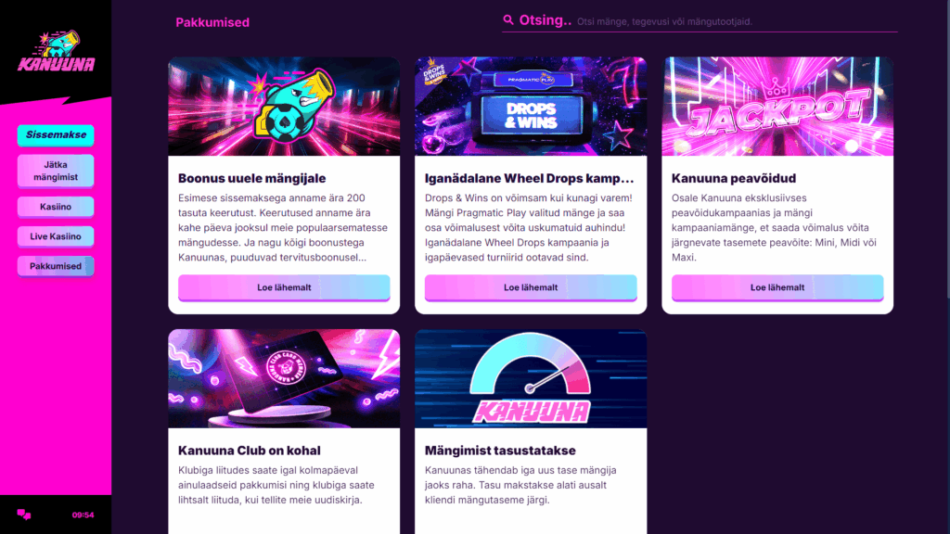Click Loe lähemalt under Kanuuna peavõidud
950x534 pixels.
[777, 287]
